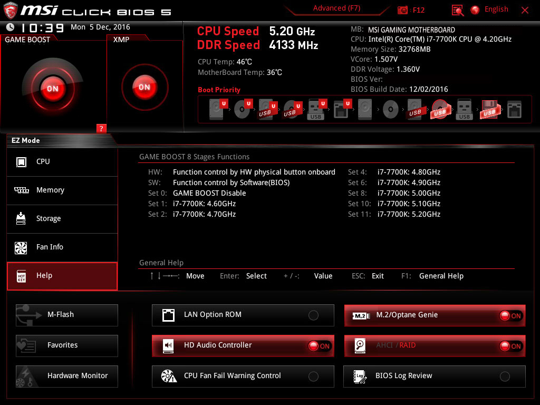Click the 'GAME BOOST 8 Stages Functions' heading
The image size is (540, 405).
(x=194, y=157)
